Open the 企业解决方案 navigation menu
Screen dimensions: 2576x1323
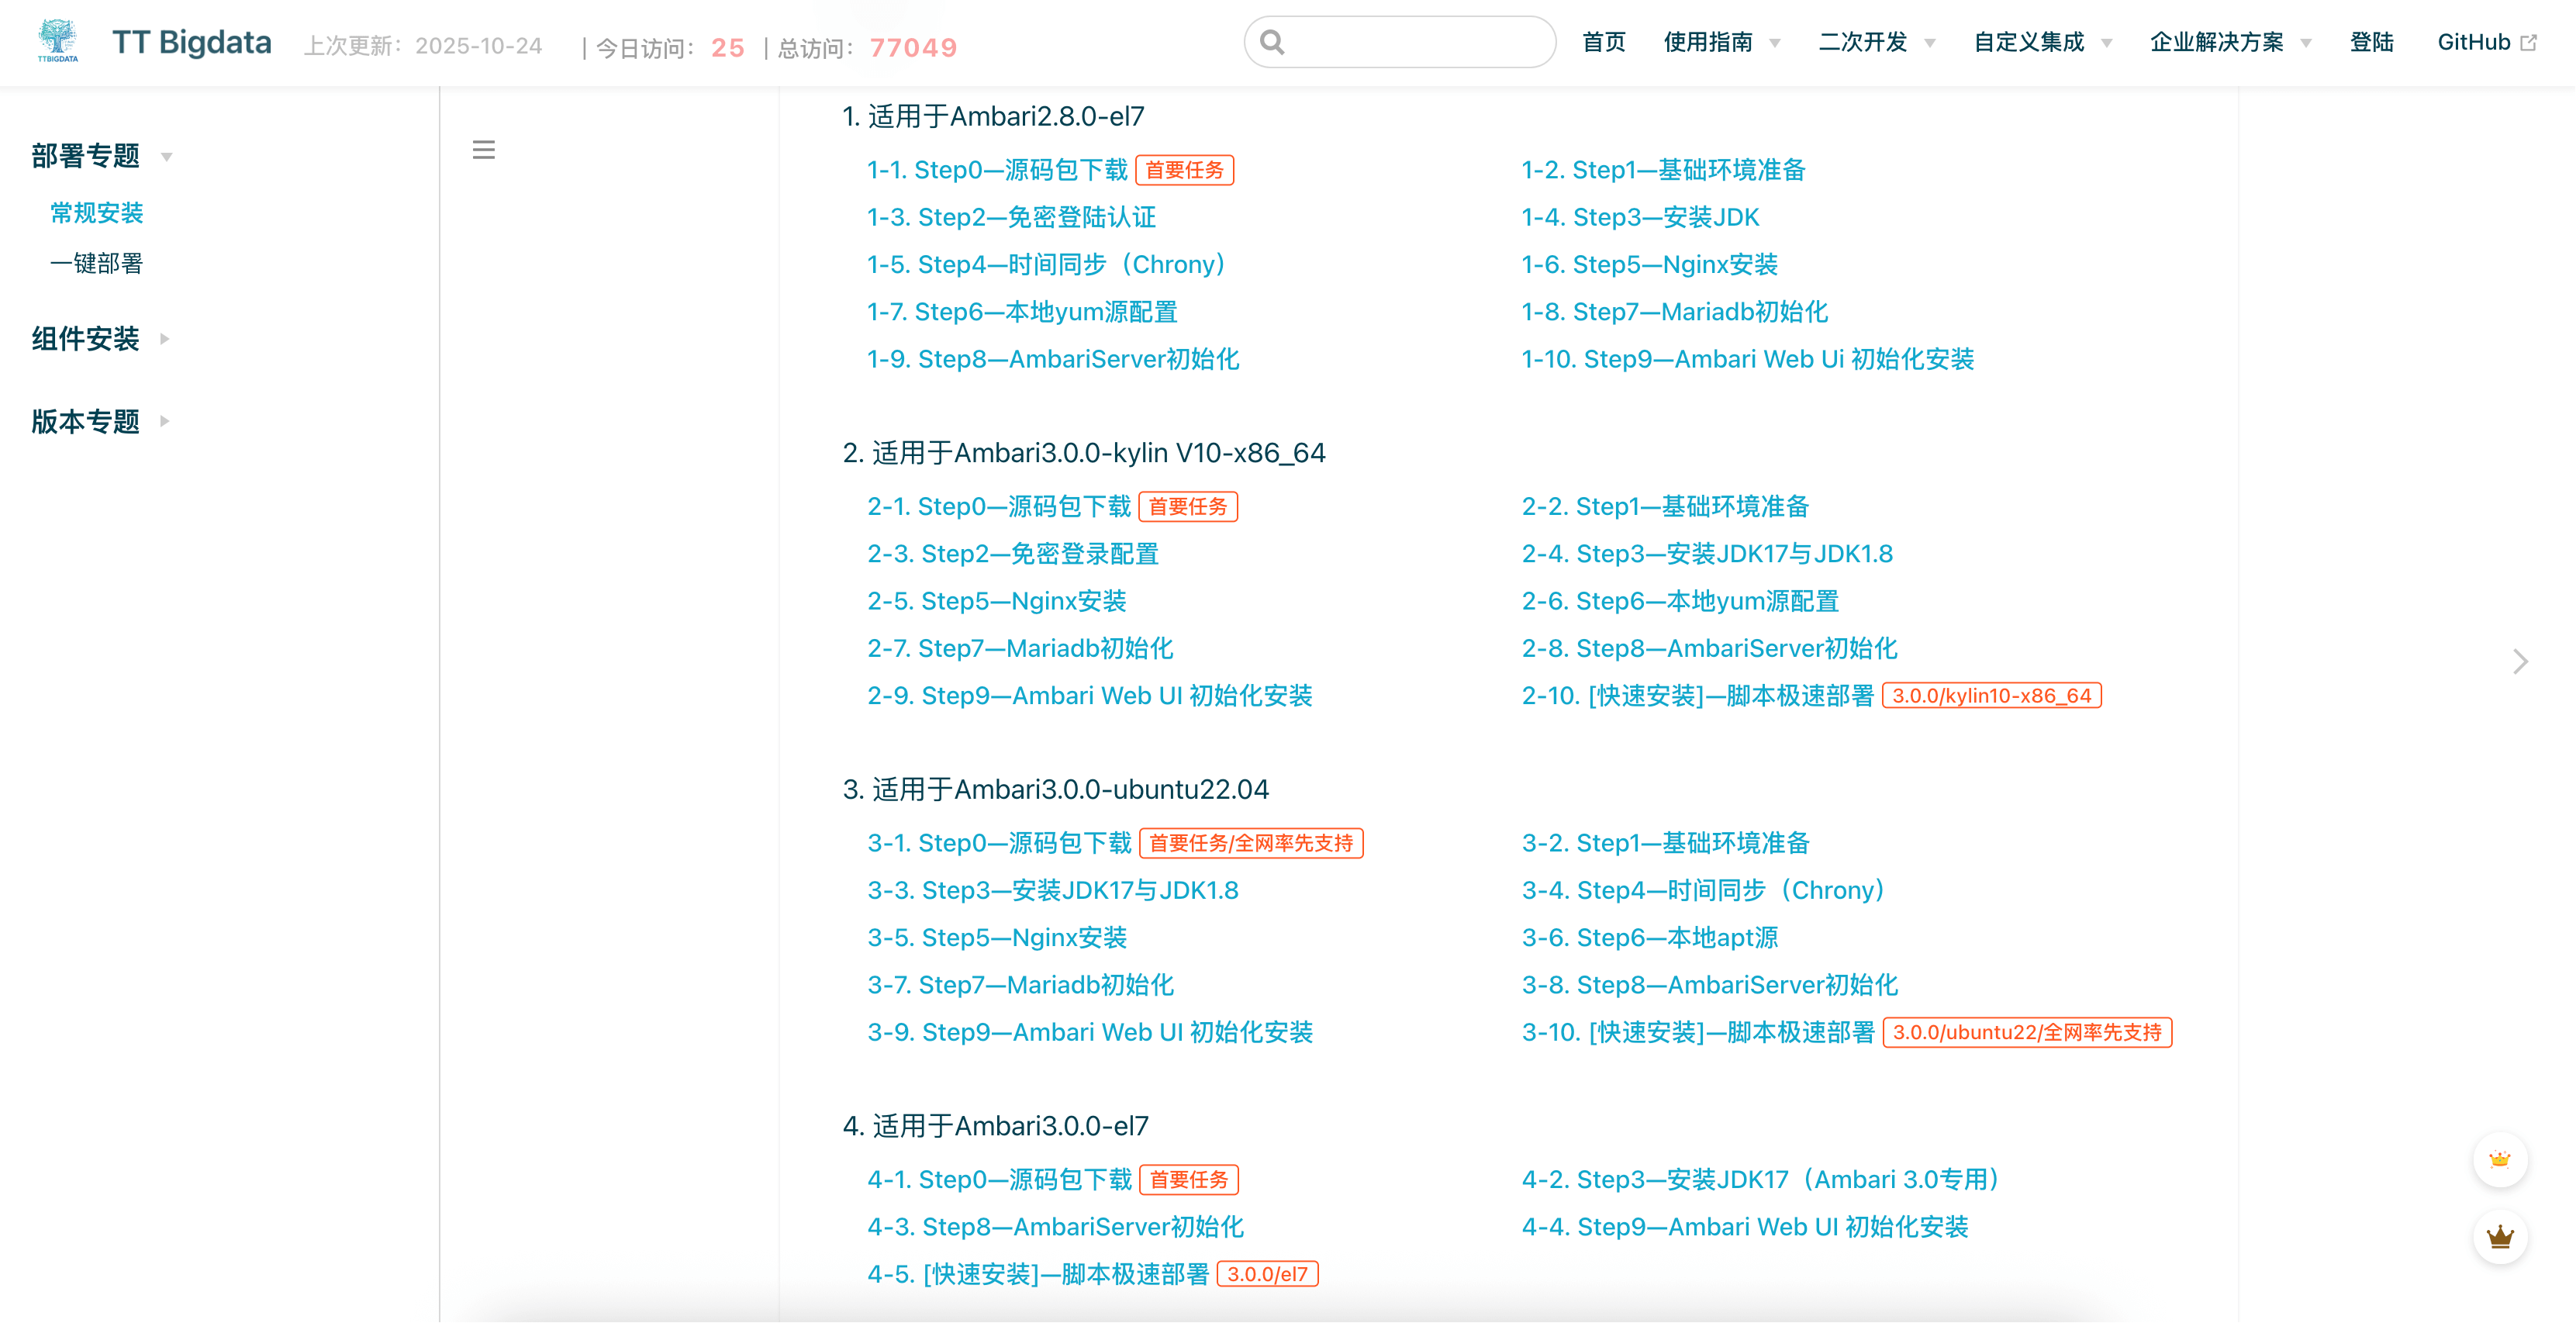[2218, 42]
